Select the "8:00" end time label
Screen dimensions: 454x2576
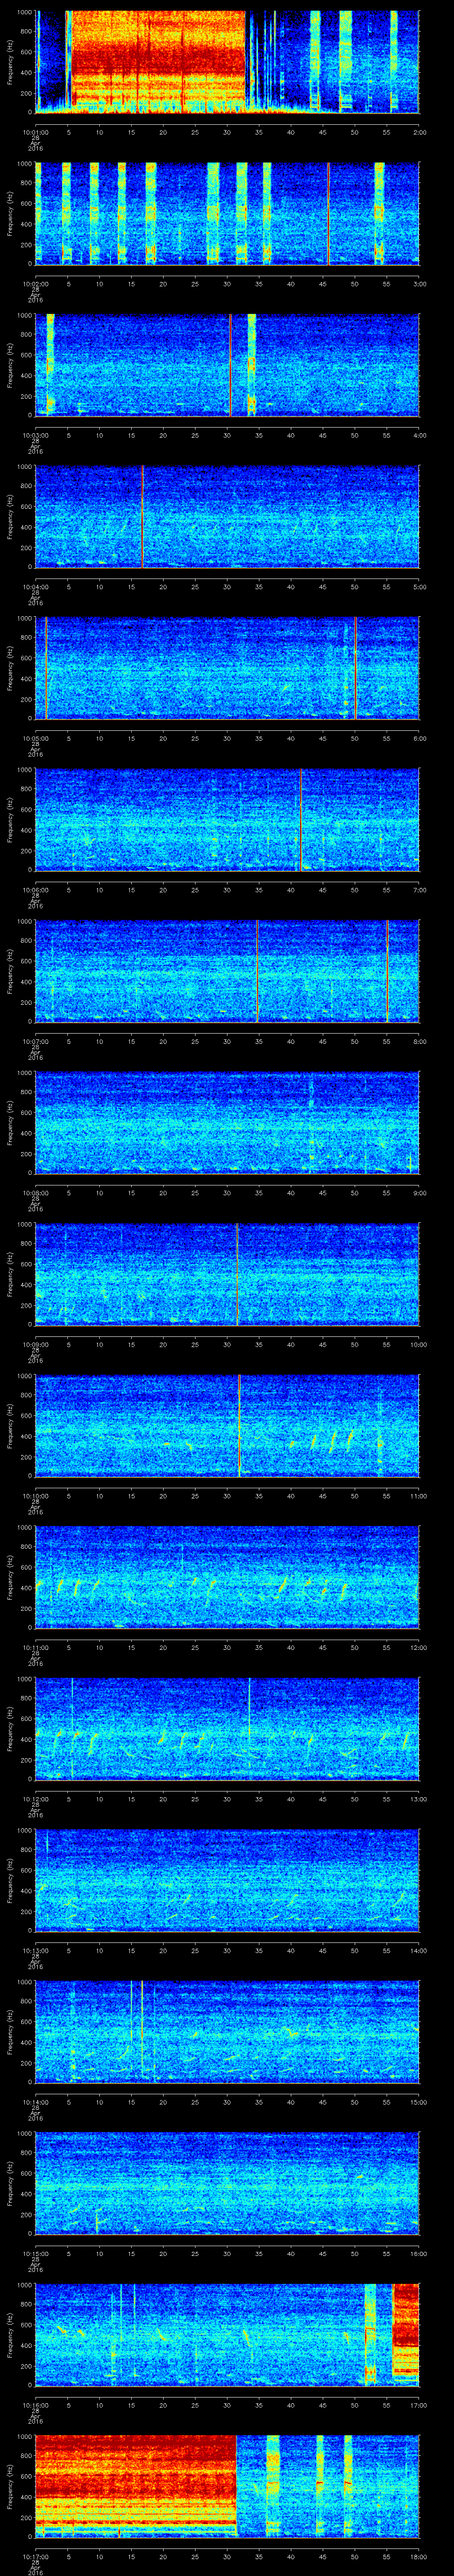pyautogui.click(x=419, y=1042)
